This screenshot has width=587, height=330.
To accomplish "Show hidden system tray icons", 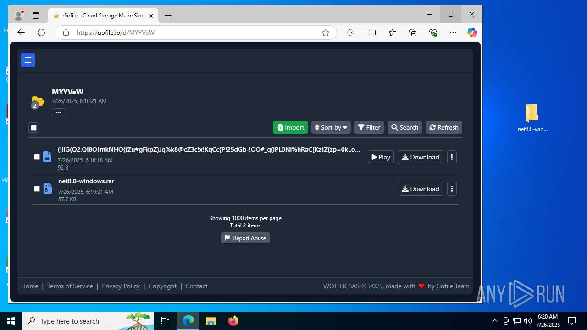I will pos(494,321).
